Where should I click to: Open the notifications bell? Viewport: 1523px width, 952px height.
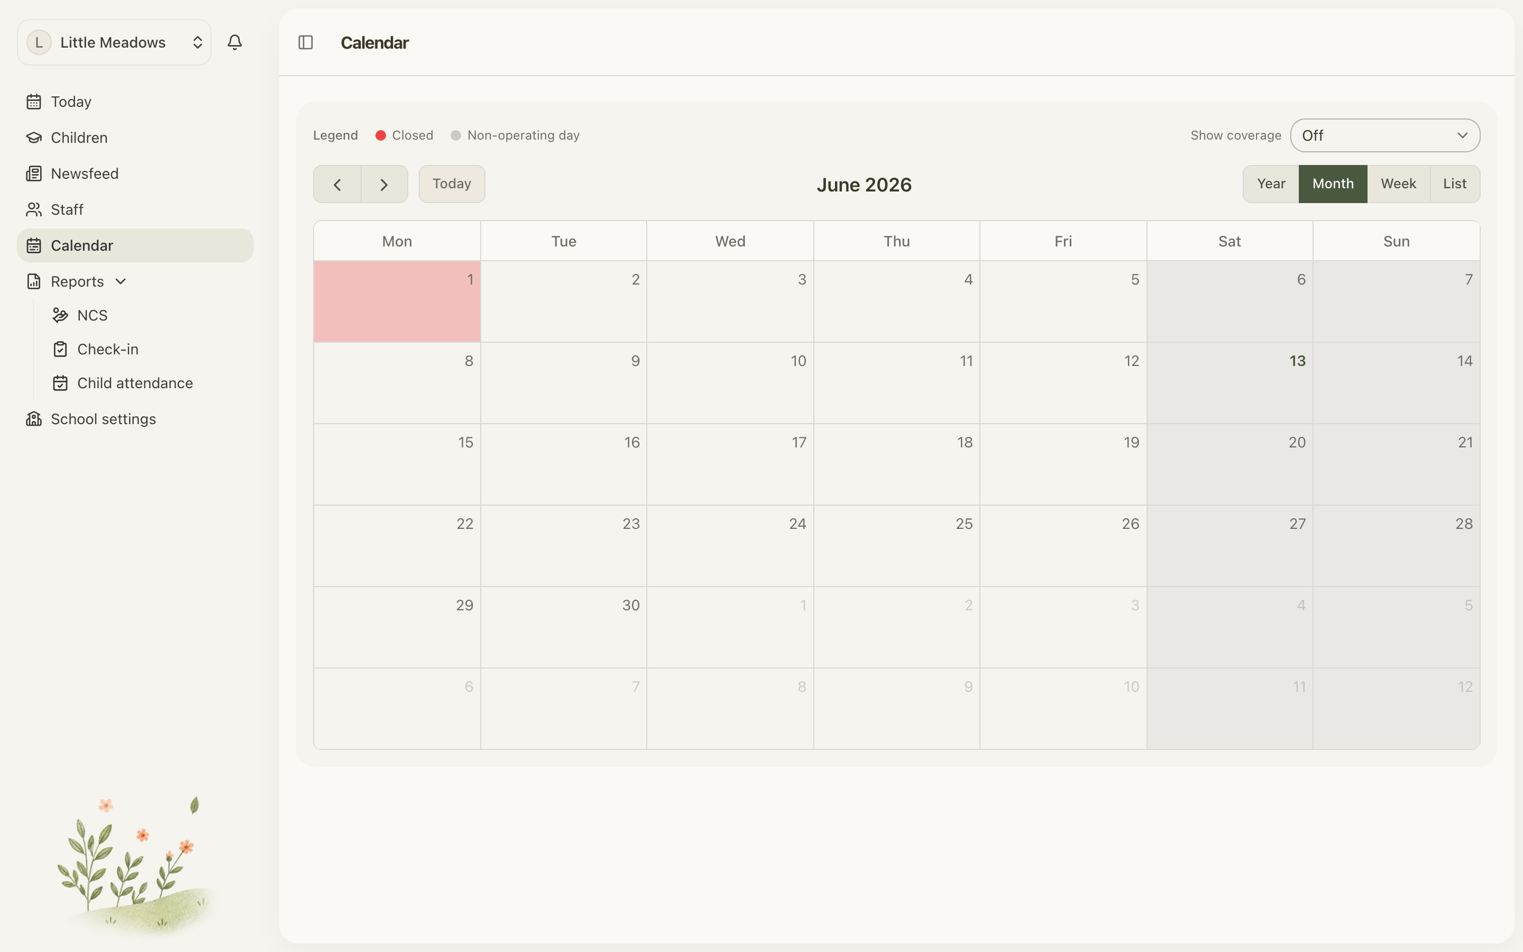235,42
